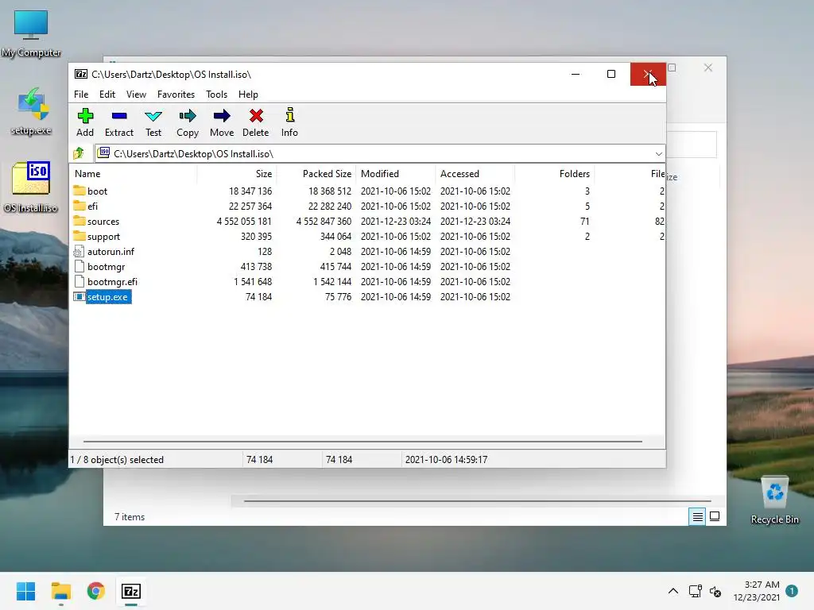This screenshot has width=814, height=610.
Task: Open Google Chrome from taskbar
Action: click(x=96, y=591)
